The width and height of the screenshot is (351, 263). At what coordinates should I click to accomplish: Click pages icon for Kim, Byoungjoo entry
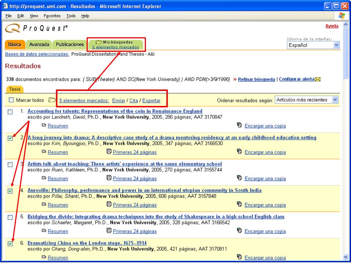coord(109,152)
